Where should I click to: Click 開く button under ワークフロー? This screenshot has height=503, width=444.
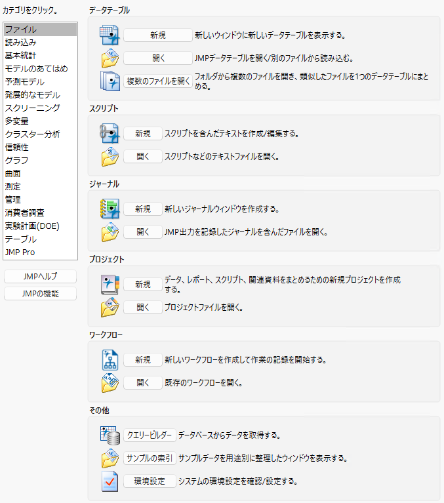pos(143,383)
